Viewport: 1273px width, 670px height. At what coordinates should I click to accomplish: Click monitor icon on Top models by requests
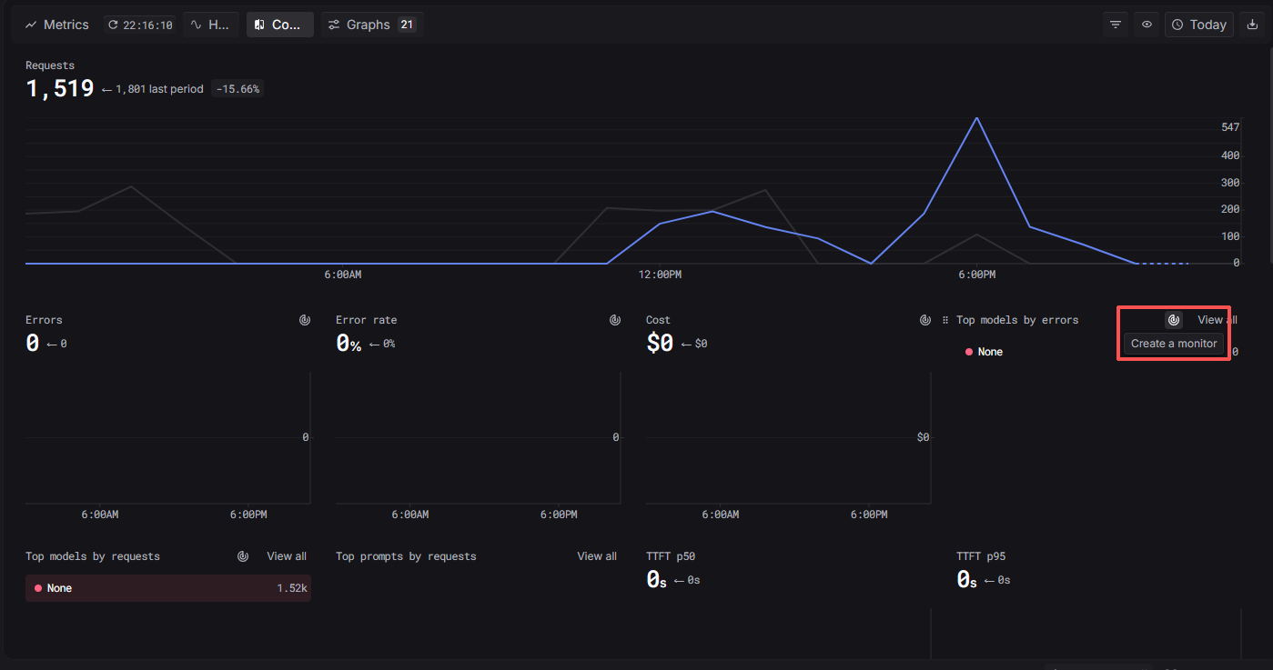point(243,556)
